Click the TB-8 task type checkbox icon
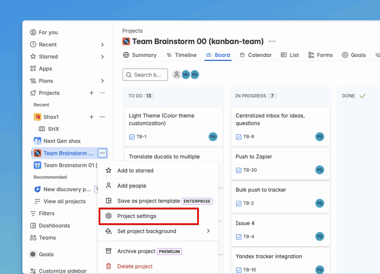This screenshot has width=380, height=274. click(239, 137)
